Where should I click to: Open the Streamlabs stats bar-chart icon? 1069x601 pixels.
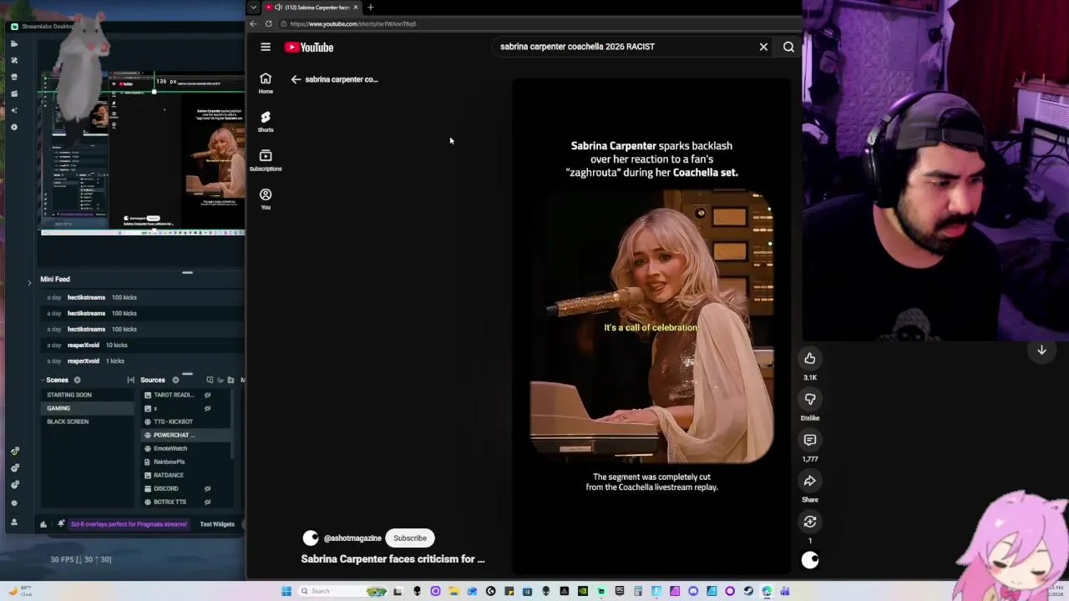43,524
